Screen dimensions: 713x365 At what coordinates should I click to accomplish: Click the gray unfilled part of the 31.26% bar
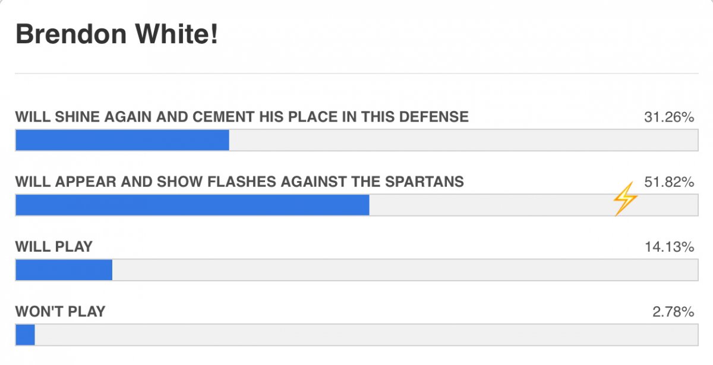pyautogui.click(x=463, y=140)
